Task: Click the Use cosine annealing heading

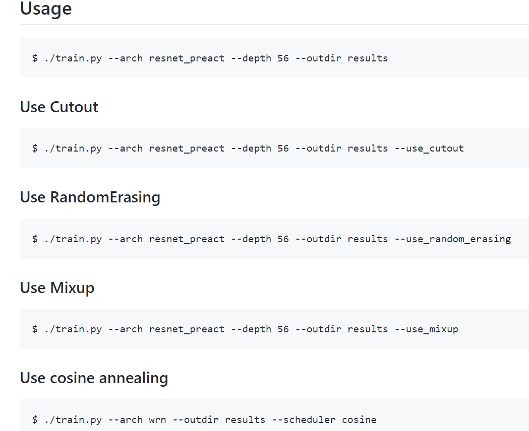Action: point(94,378)
